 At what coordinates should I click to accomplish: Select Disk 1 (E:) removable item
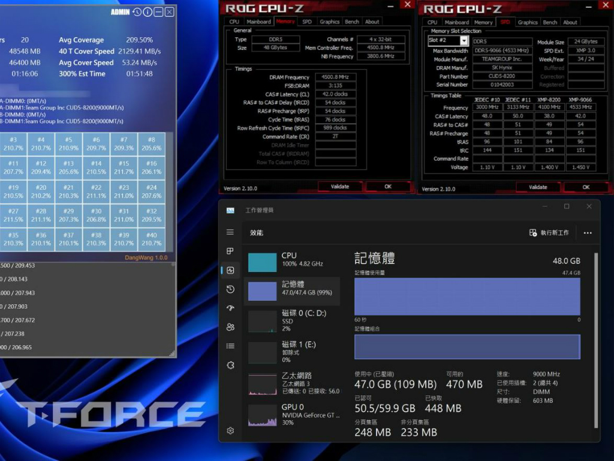[292, 352]
